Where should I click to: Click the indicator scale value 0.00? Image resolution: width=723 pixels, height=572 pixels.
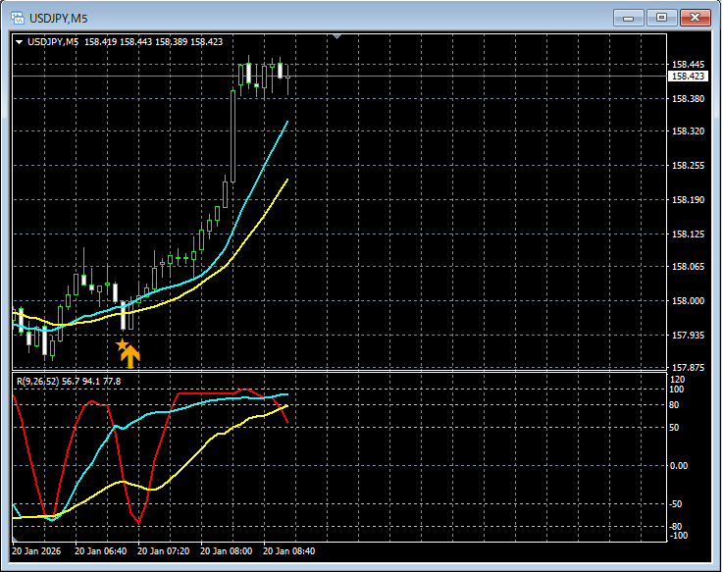point(679,465)
